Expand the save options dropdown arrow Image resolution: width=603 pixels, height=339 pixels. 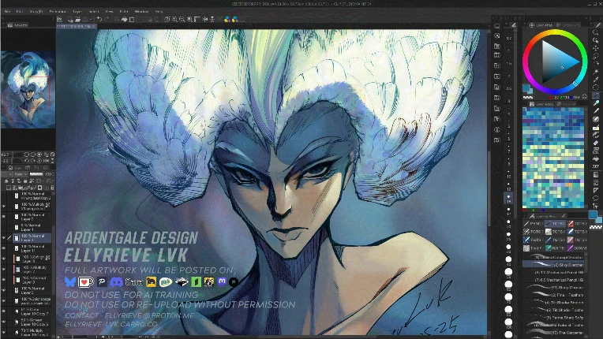coord(90,19)
